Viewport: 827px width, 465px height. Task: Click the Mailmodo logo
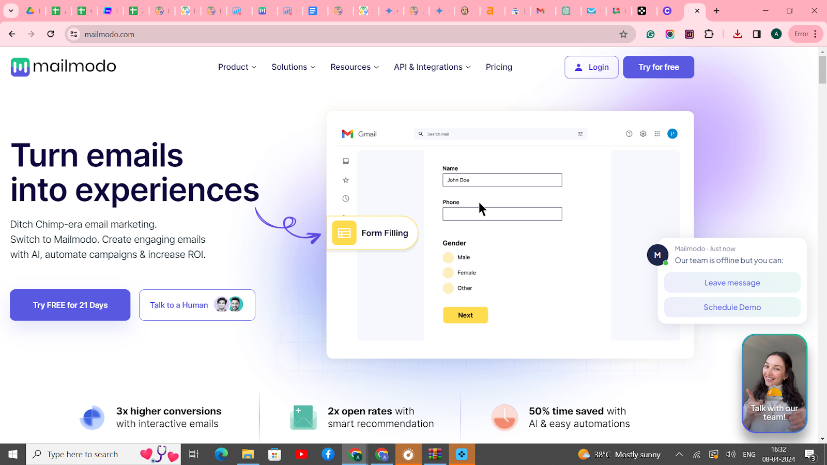point(63,67)
